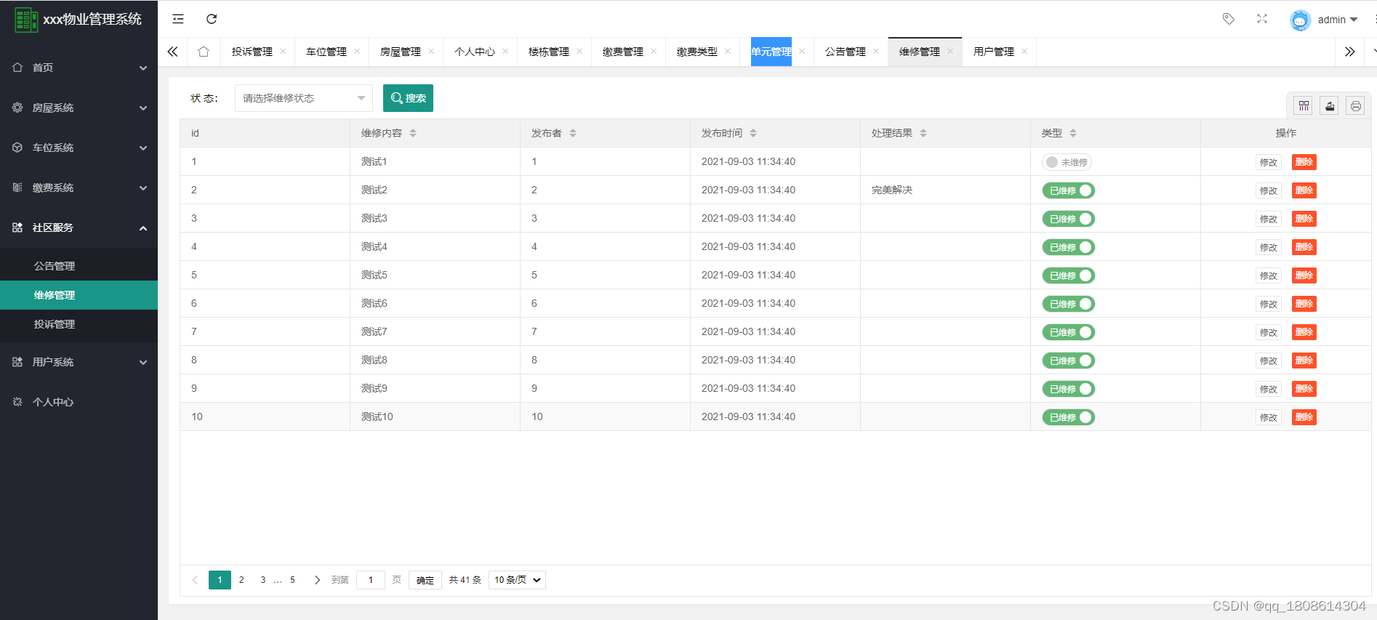This screenshot has height=620, width=1377.
Task: Expand 房屋系统 sidebar menu
Action: coord(79,108)
